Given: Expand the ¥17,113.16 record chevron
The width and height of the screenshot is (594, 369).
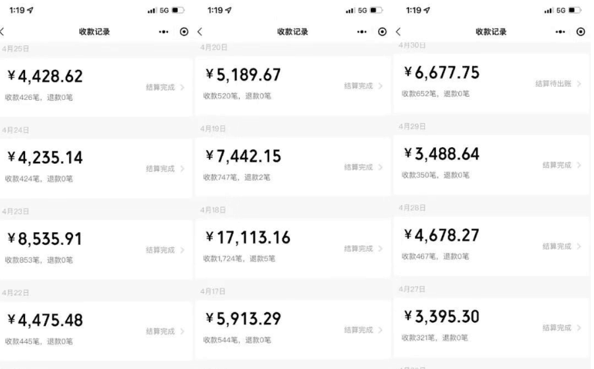Looking at the screenshot, I should coord(381,249).
